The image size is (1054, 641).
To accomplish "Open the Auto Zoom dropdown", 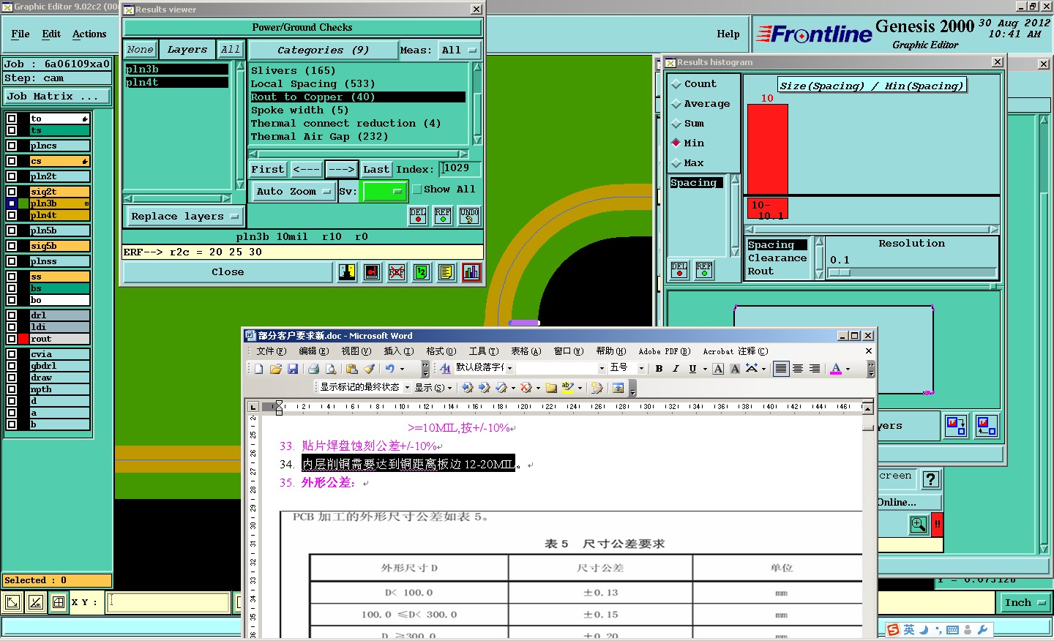I will click(x=293, y=192).
